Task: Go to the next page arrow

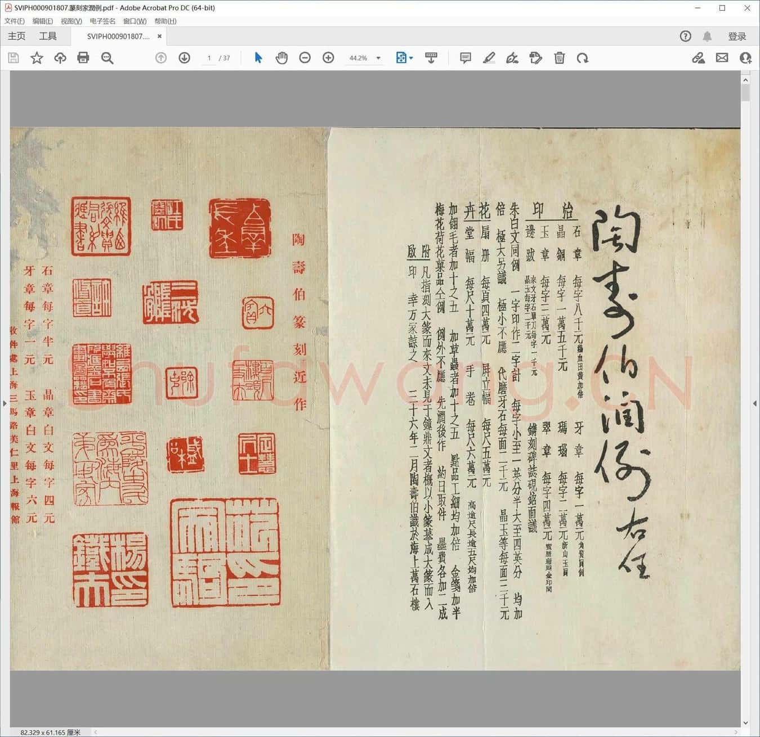Action: click(184, 58)
